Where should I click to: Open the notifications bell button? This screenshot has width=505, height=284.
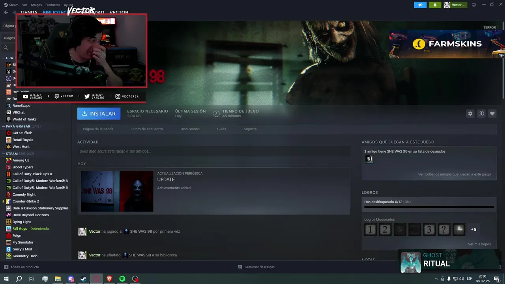click(x=435, y=5)
